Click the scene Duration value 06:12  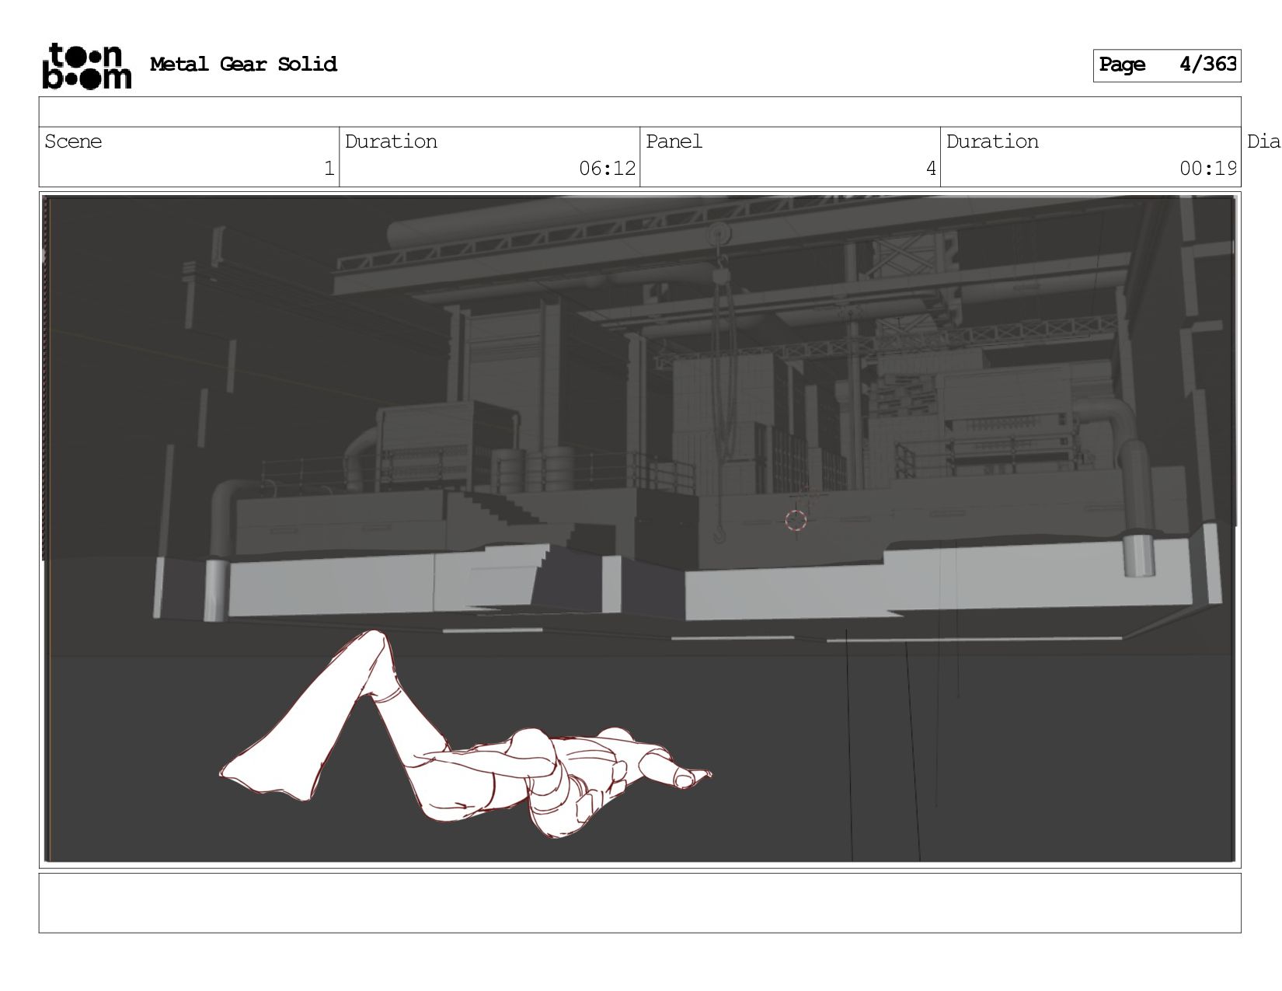[606, 168]
